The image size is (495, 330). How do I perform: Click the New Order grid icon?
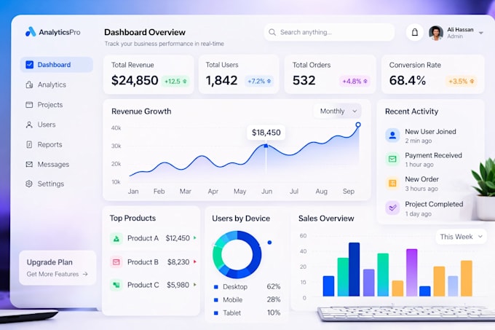pos(392,183)
